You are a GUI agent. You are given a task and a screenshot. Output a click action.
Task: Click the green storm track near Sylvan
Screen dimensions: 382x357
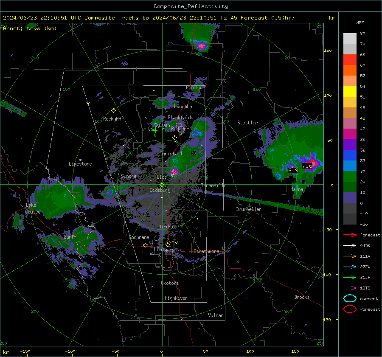point(156,129)
